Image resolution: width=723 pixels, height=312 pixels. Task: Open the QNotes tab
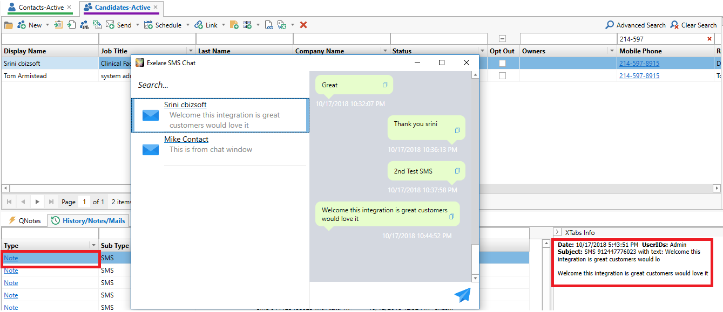[x=25, y=220]
